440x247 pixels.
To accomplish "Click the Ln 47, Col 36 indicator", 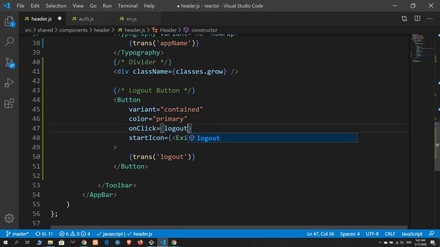I will (320, 234).
